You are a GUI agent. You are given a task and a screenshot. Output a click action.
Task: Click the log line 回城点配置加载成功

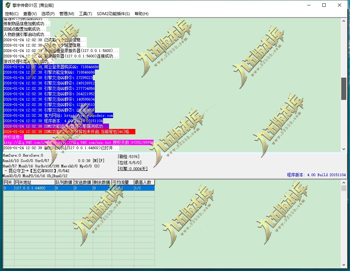click(x=25, y=29)
